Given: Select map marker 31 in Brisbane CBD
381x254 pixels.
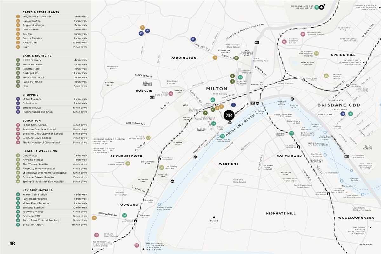Looking at the screenshot, I should pos(351,114).
